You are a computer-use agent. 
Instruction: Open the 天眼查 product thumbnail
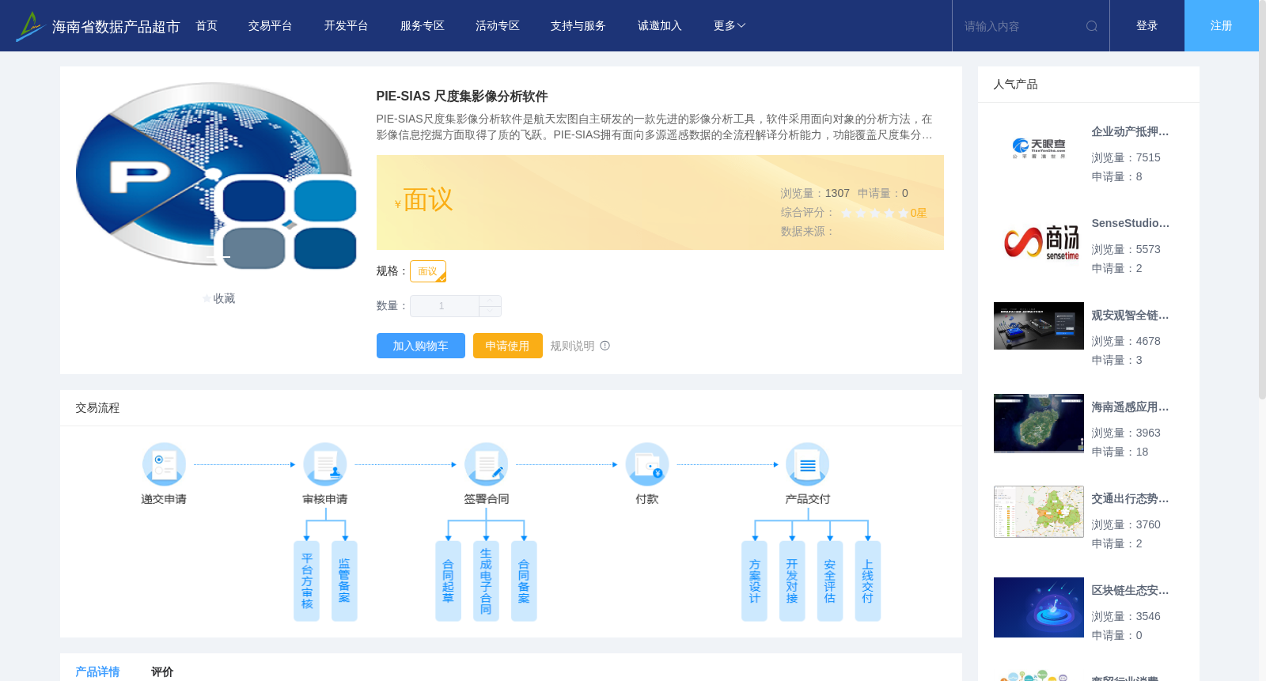tap(1039, 148)
